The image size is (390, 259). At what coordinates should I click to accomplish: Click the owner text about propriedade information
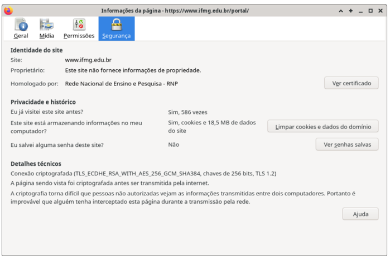(133, 70)
